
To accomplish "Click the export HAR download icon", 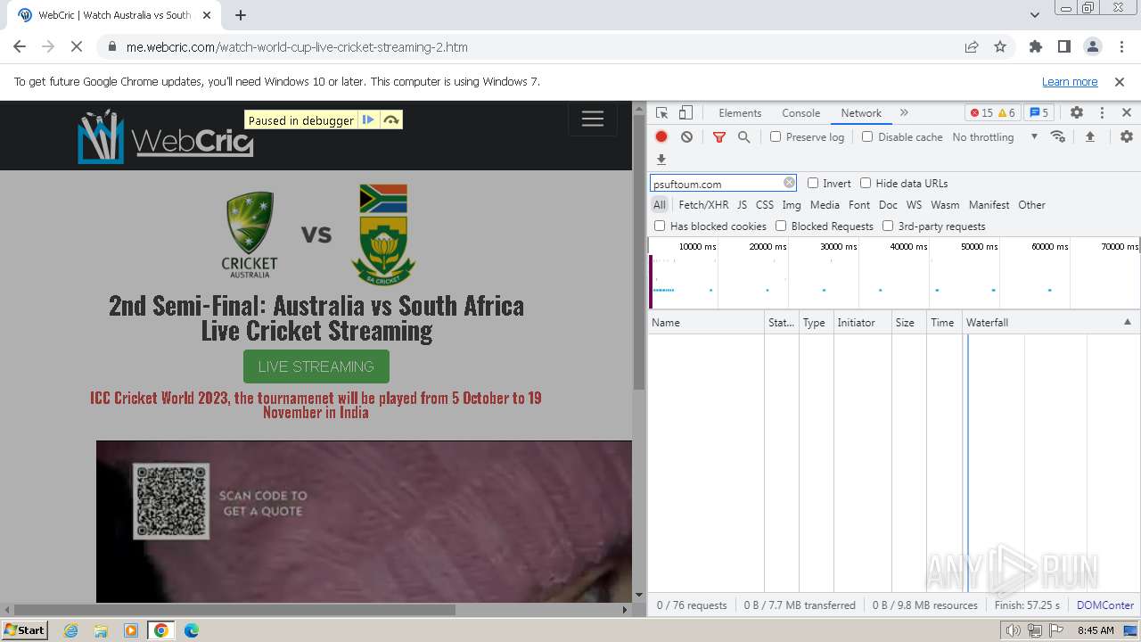I will pyautogui.click(x=661, y=160).
